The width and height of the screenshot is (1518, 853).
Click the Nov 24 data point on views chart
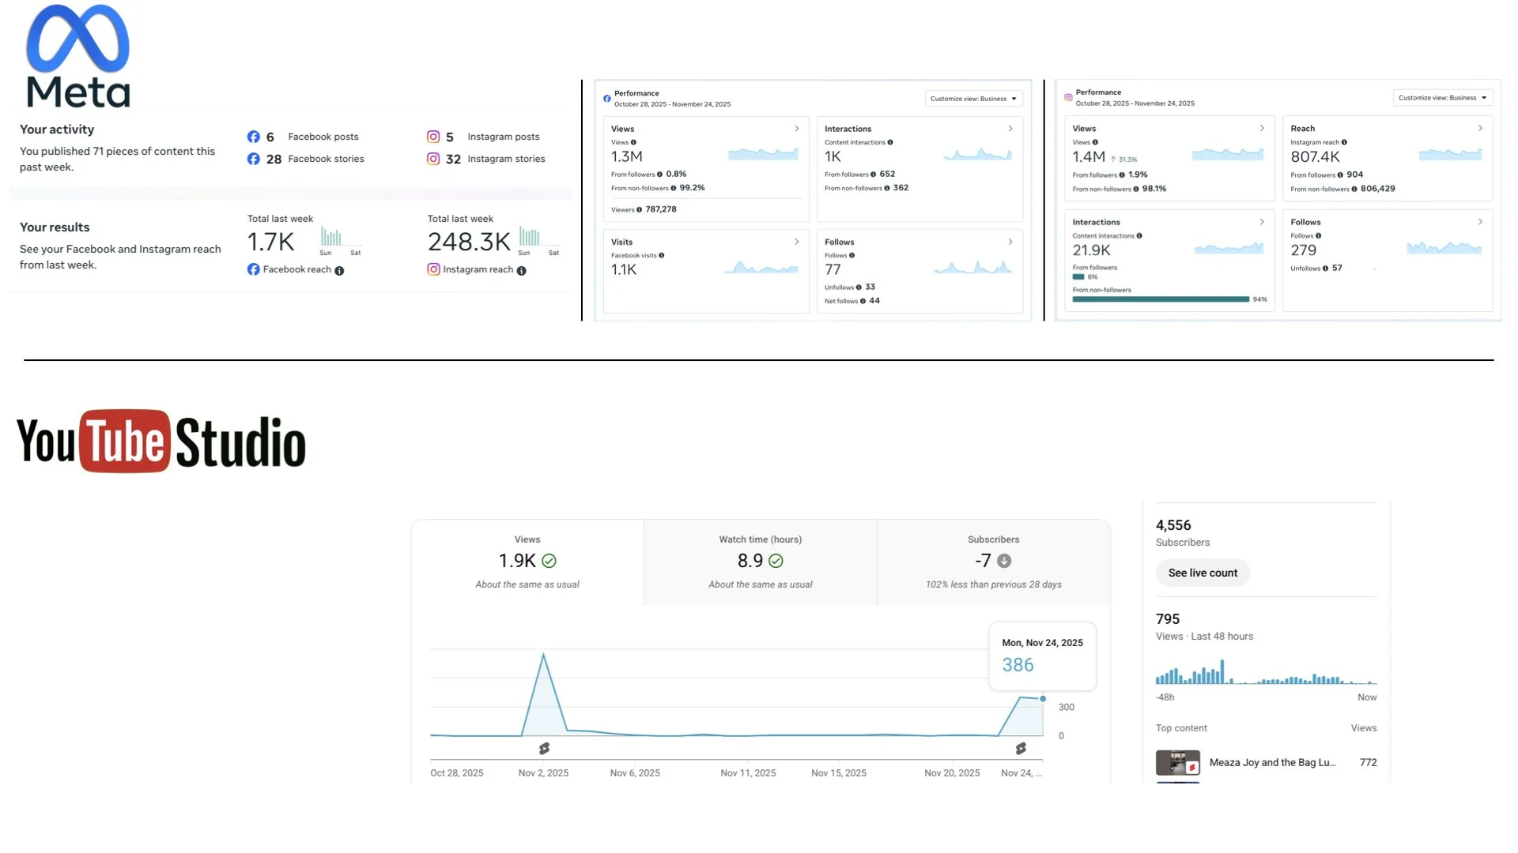[x=1043, y=699]
